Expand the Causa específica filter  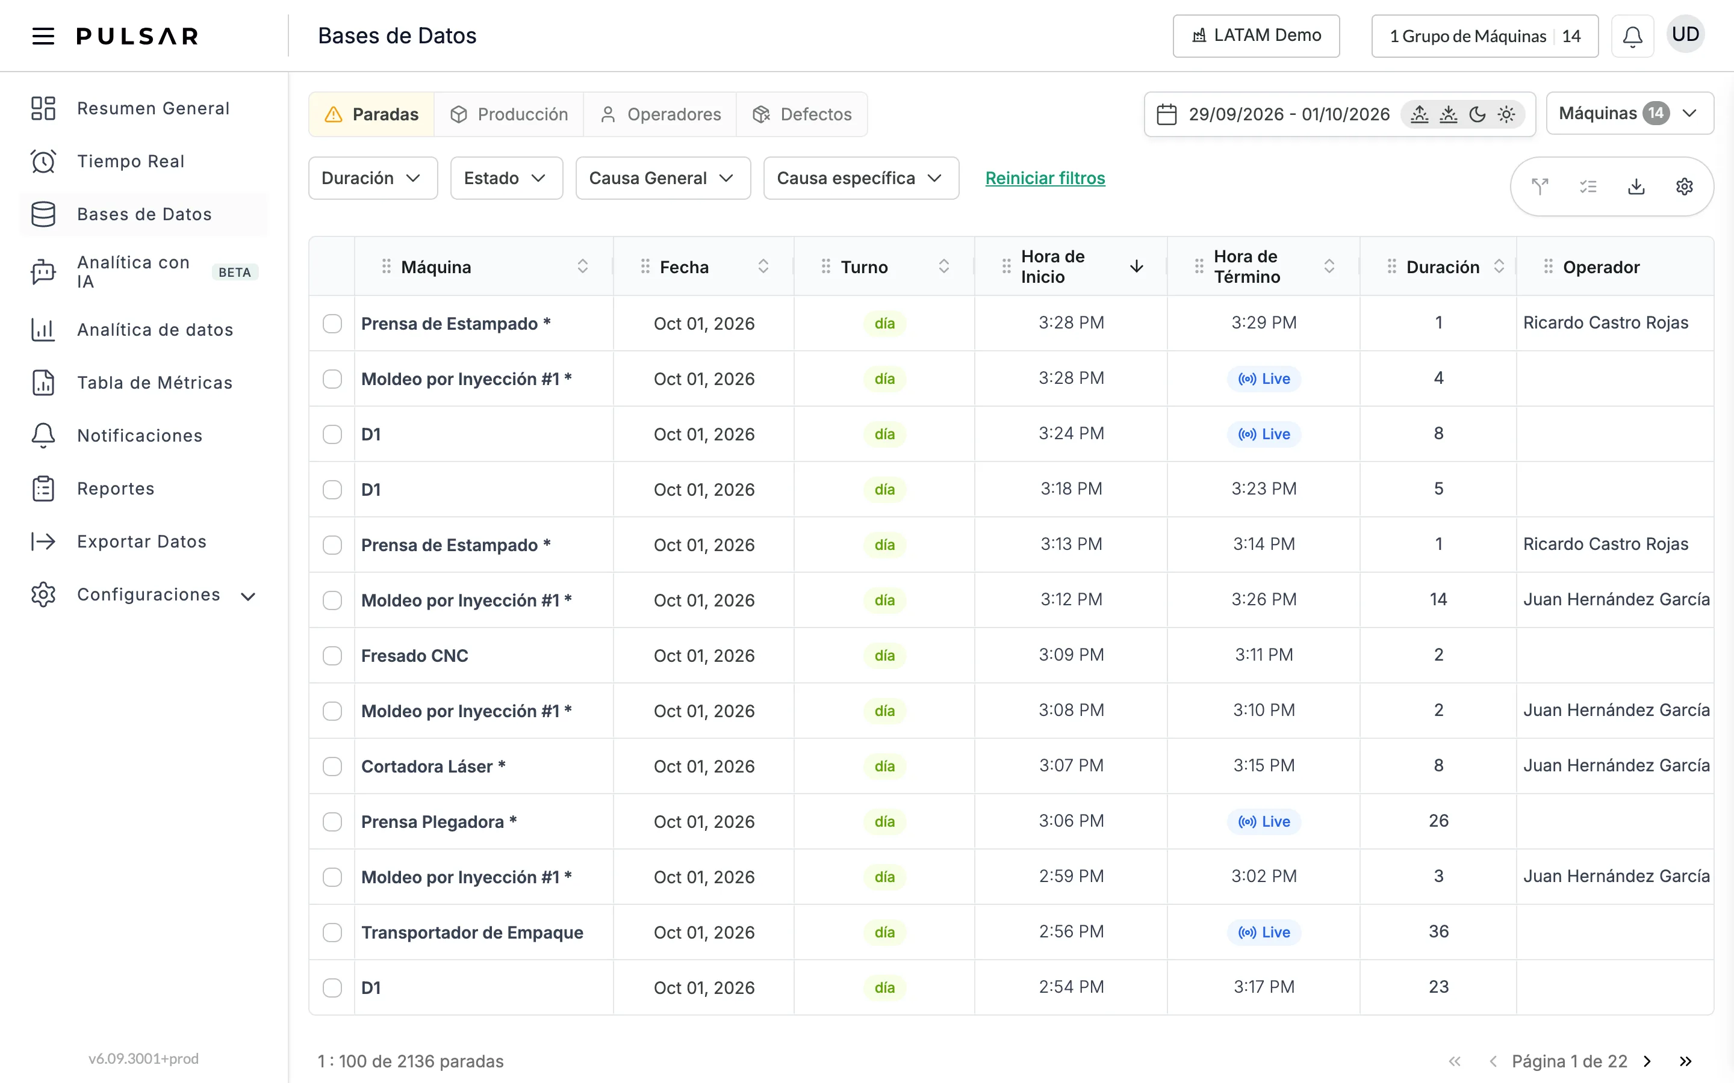[860, 178]
